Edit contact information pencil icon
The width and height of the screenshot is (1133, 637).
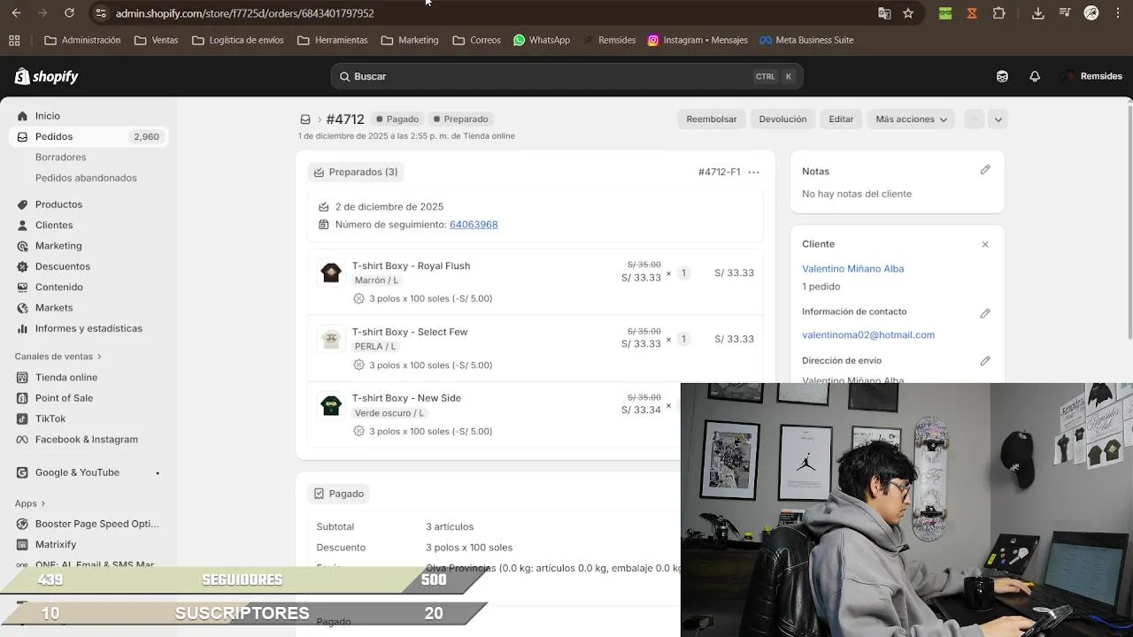(985, 313)
